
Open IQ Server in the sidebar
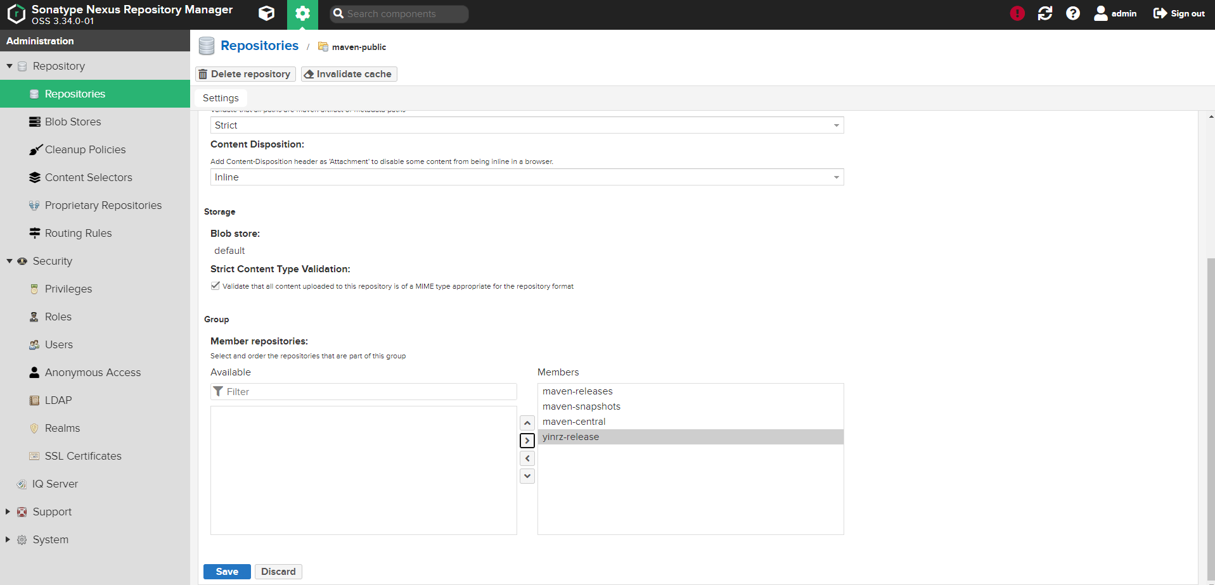[x=95, y=484]
